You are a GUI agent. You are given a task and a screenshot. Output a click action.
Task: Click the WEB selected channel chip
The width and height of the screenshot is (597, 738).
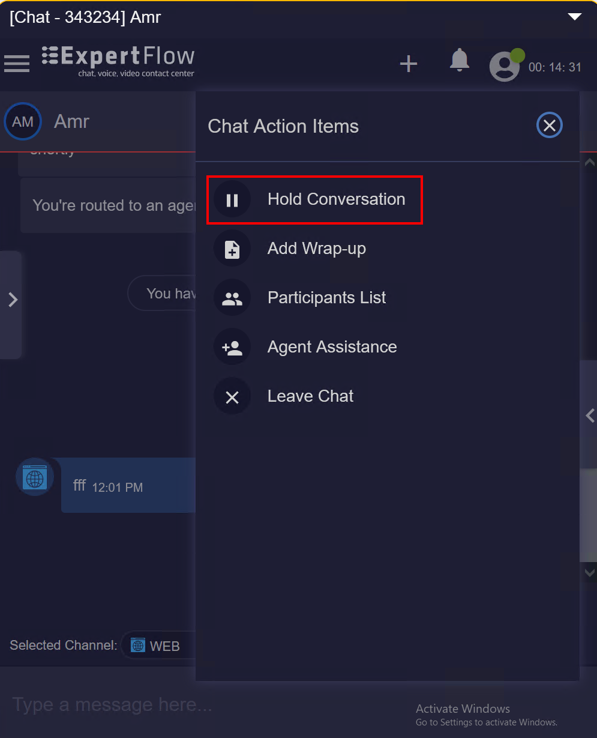pyautogui.click(x=157, y=646)
